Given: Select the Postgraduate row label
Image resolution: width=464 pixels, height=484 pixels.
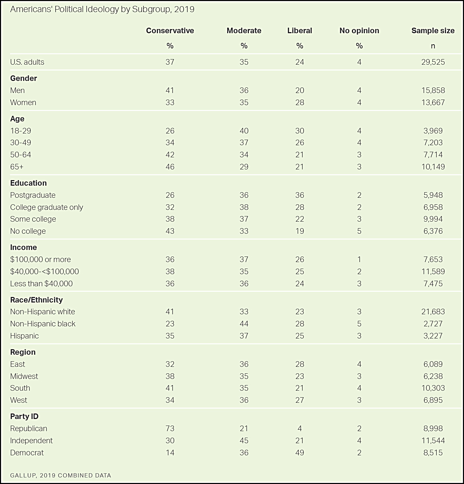Looking at the screenshot, I should pos(33,195).
